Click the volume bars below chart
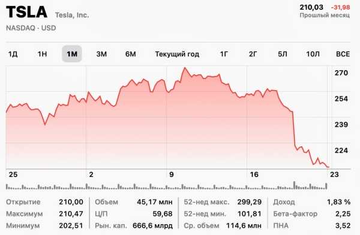The height and width of the screenshot is (235, 360). click(166, 186)
